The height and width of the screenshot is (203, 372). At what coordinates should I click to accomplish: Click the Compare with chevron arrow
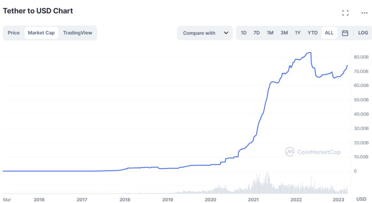coord(226,33)
